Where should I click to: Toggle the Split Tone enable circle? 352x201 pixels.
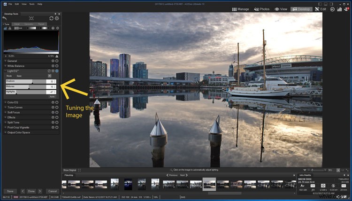57,122
